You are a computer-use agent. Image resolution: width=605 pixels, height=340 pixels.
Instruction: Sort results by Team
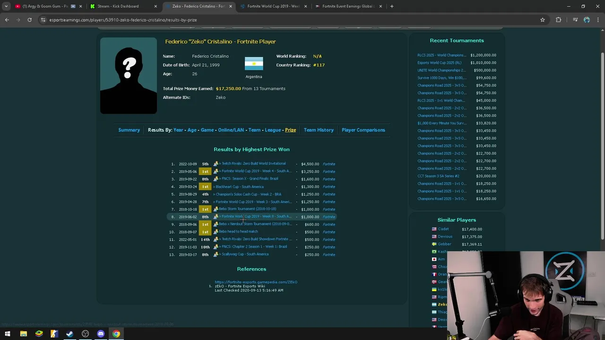[x=254, y=130]
